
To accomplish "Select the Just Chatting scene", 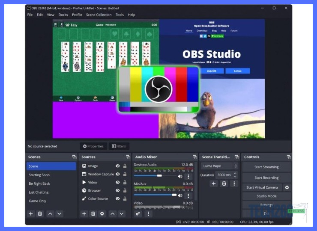I will [x=51, y=192].
